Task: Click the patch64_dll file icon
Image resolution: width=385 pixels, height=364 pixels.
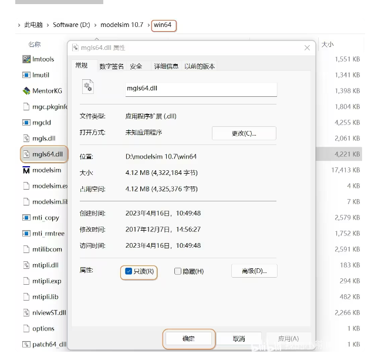Action: tap(26, 345)
